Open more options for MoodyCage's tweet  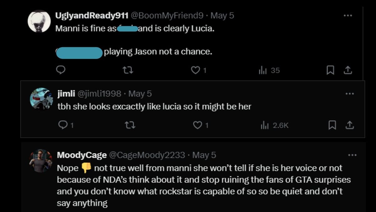click(x=352, y=155)
